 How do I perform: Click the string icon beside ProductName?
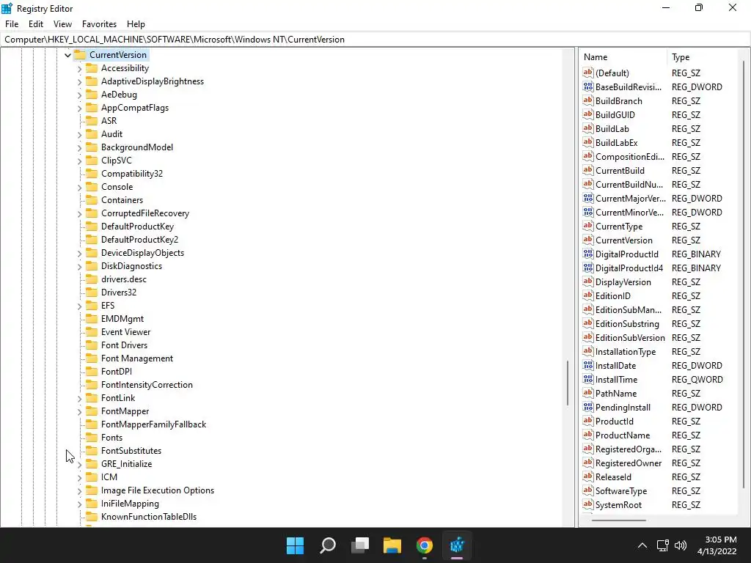click(x=587, y=435)
